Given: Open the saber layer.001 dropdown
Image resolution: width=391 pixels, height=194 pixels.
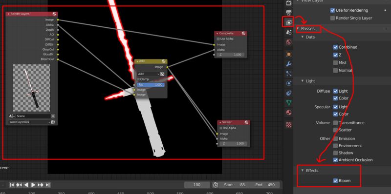Looking at the screenshot, I should 29,122.
